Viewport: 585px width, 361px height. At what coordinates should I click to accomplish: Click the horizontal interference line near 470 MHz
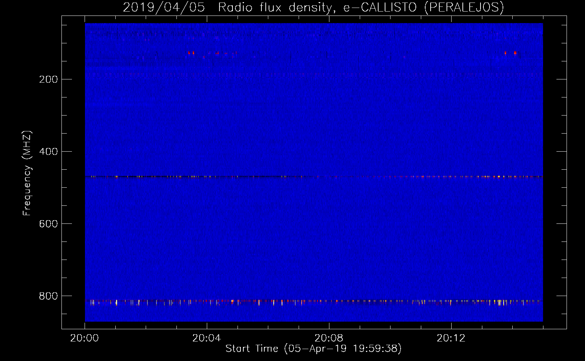[314, 177]
